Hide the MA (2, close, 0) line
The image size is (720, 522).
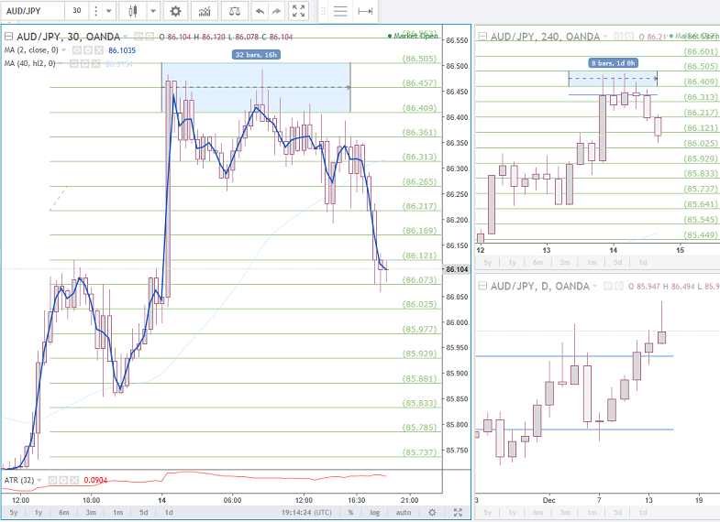(77, 50)
